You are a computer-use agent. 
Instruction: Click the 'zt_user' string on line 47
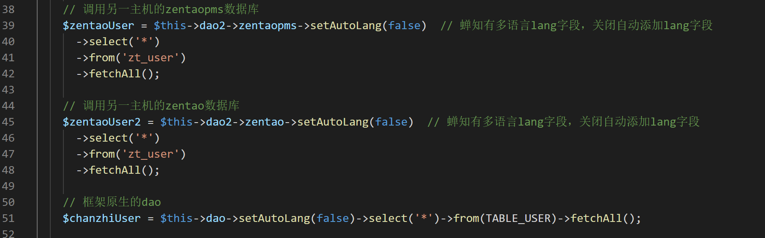tap(150, 154)
